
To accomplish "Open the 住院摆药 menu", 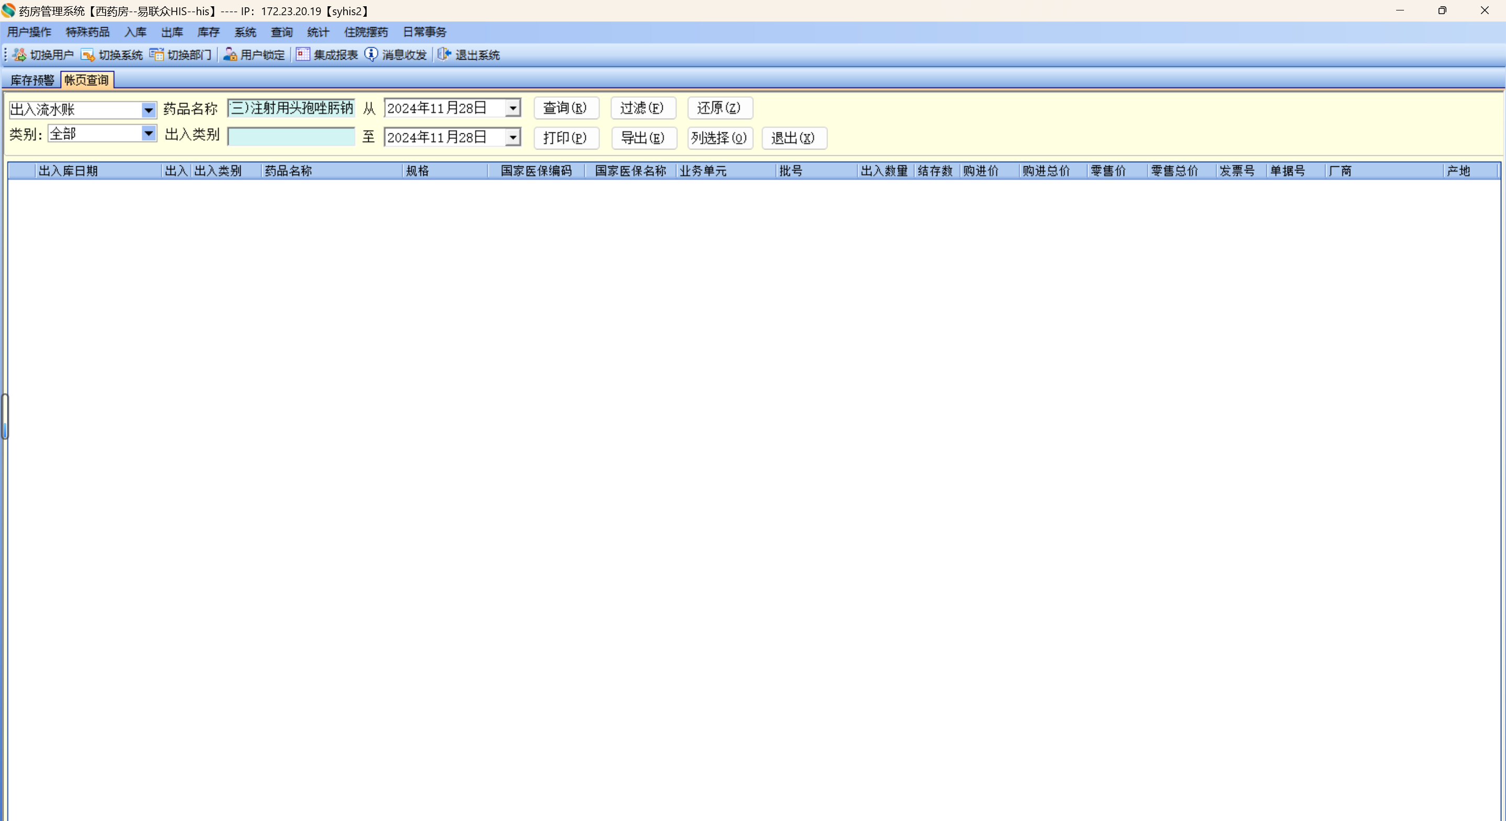I will pos(366,32).
